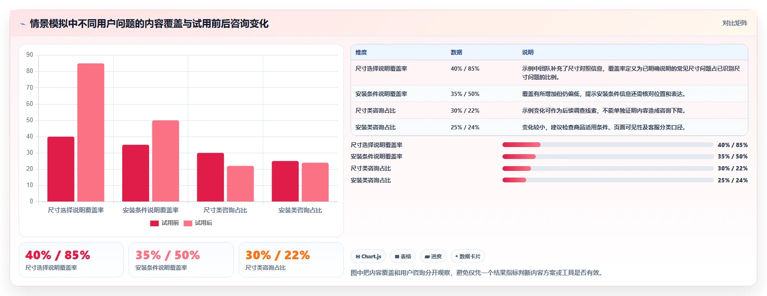Click the pink 试用后 bar for 安装条件说明覆盖率
The width and height of the screenshot is (767, 296).
166,161
